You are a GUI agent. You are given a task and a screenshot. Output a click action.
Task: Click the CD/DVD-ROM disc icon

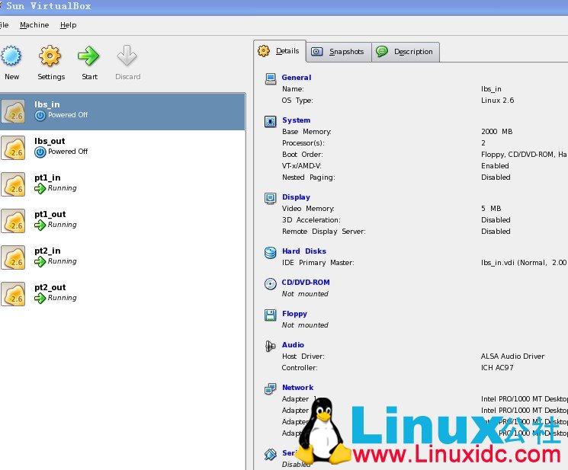pos(270,283)
